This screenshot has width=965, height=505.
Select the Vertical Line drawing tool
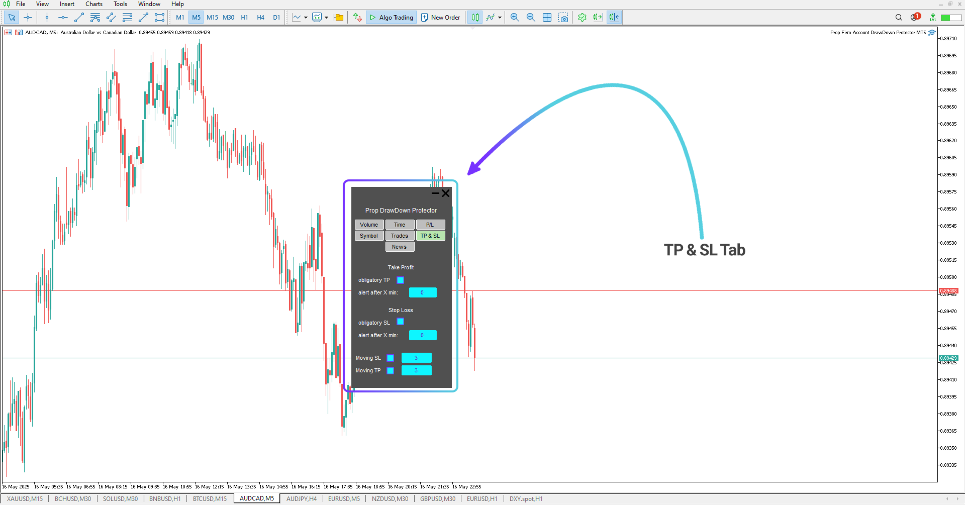(47, 18)
